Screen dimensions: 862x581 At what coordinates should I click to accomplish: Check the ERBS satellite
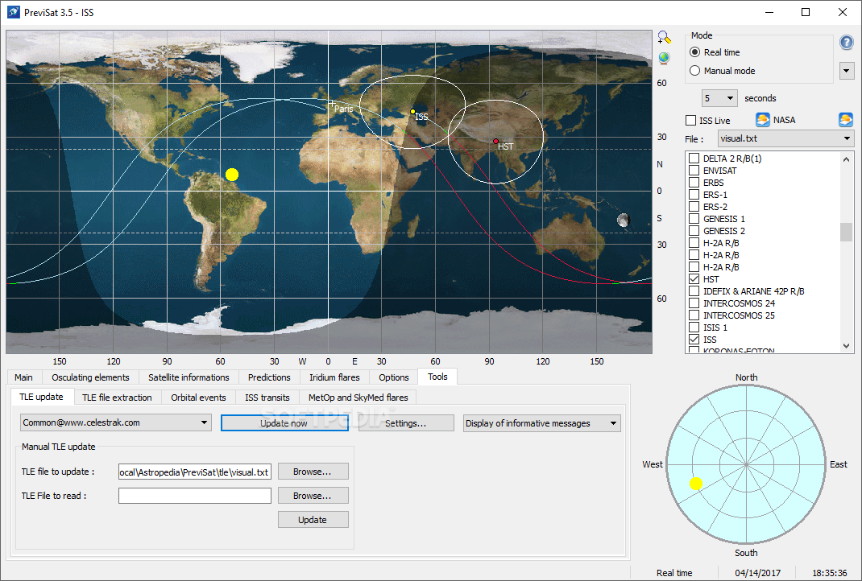(694, 183)
